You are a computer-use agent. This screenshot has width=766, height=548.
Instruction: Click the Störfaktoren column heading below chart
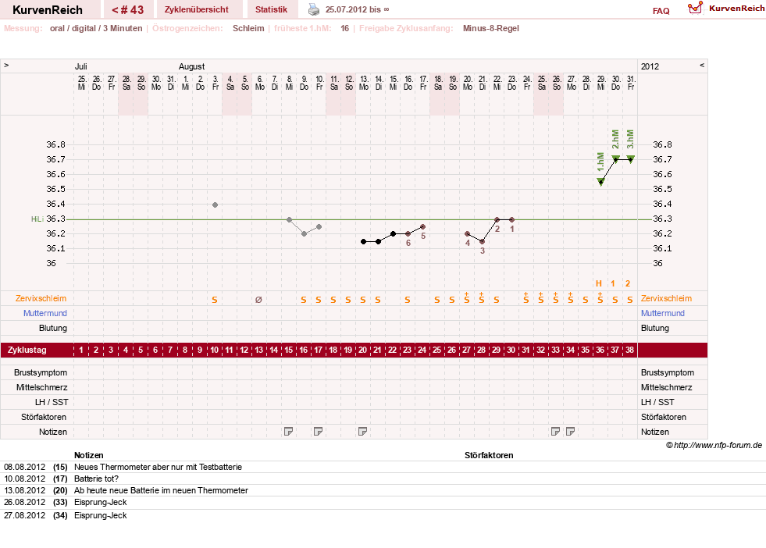click(x=489, y=455)
